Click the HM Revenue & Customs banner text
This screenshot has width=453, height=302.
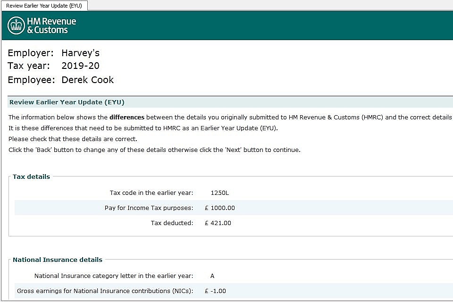pos(51,25)
